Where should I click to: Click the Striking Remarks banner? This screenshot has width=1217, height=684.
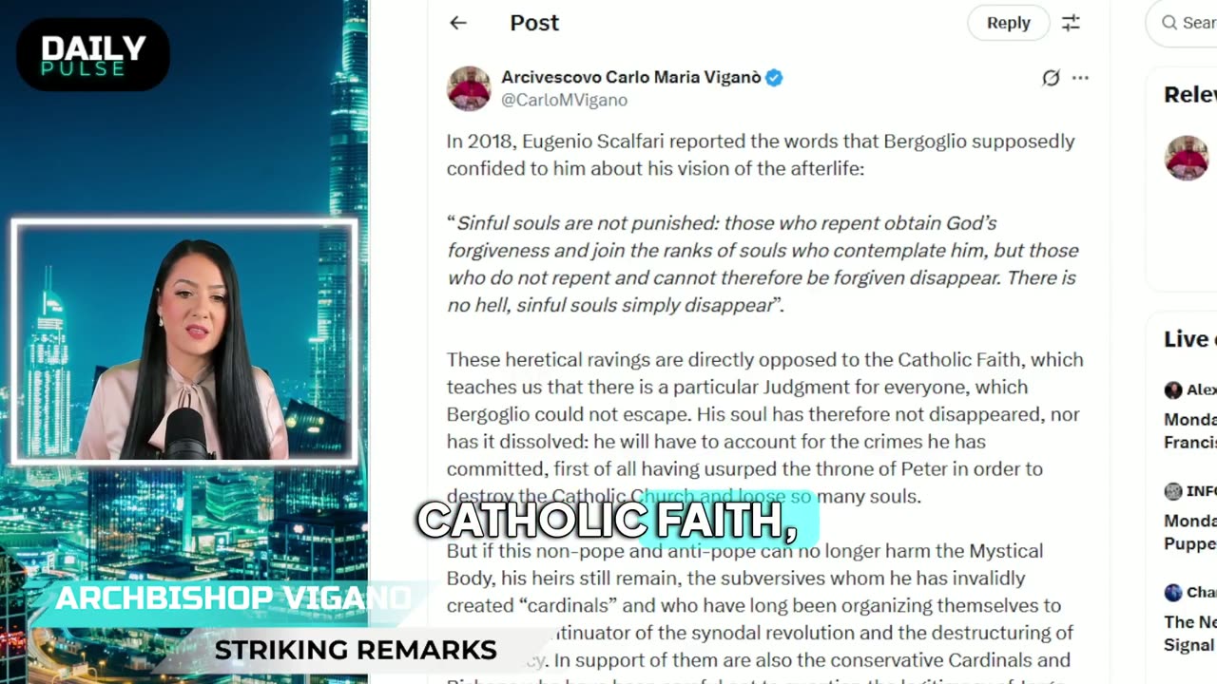click(356, 650)
